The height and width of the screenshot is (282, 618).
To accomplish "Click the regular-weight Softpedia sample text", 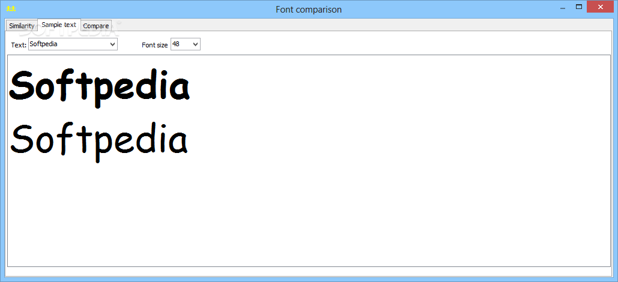I will point(99,142).
